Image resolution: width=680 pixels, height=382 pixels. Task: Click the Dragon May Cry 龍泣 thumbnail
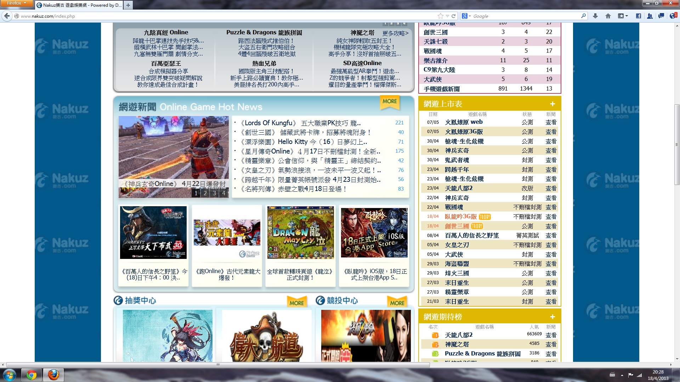pos(301,232)
